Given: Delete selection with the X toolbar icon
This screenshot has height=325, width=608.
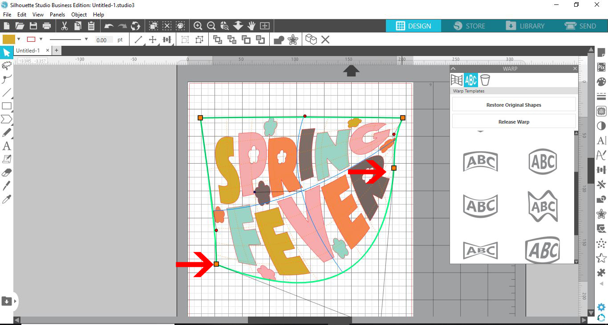Looking at the screenshot, I should pyautogui.click(x=325, y=40).
